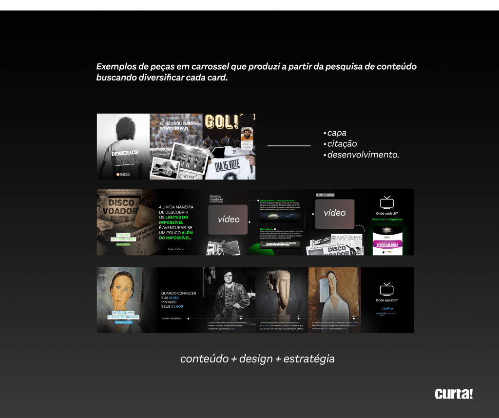Screen dimensions: 499x418
Task: Click the TV icon in the Disco Voador carousel
Action: click(x=387, y=202)
